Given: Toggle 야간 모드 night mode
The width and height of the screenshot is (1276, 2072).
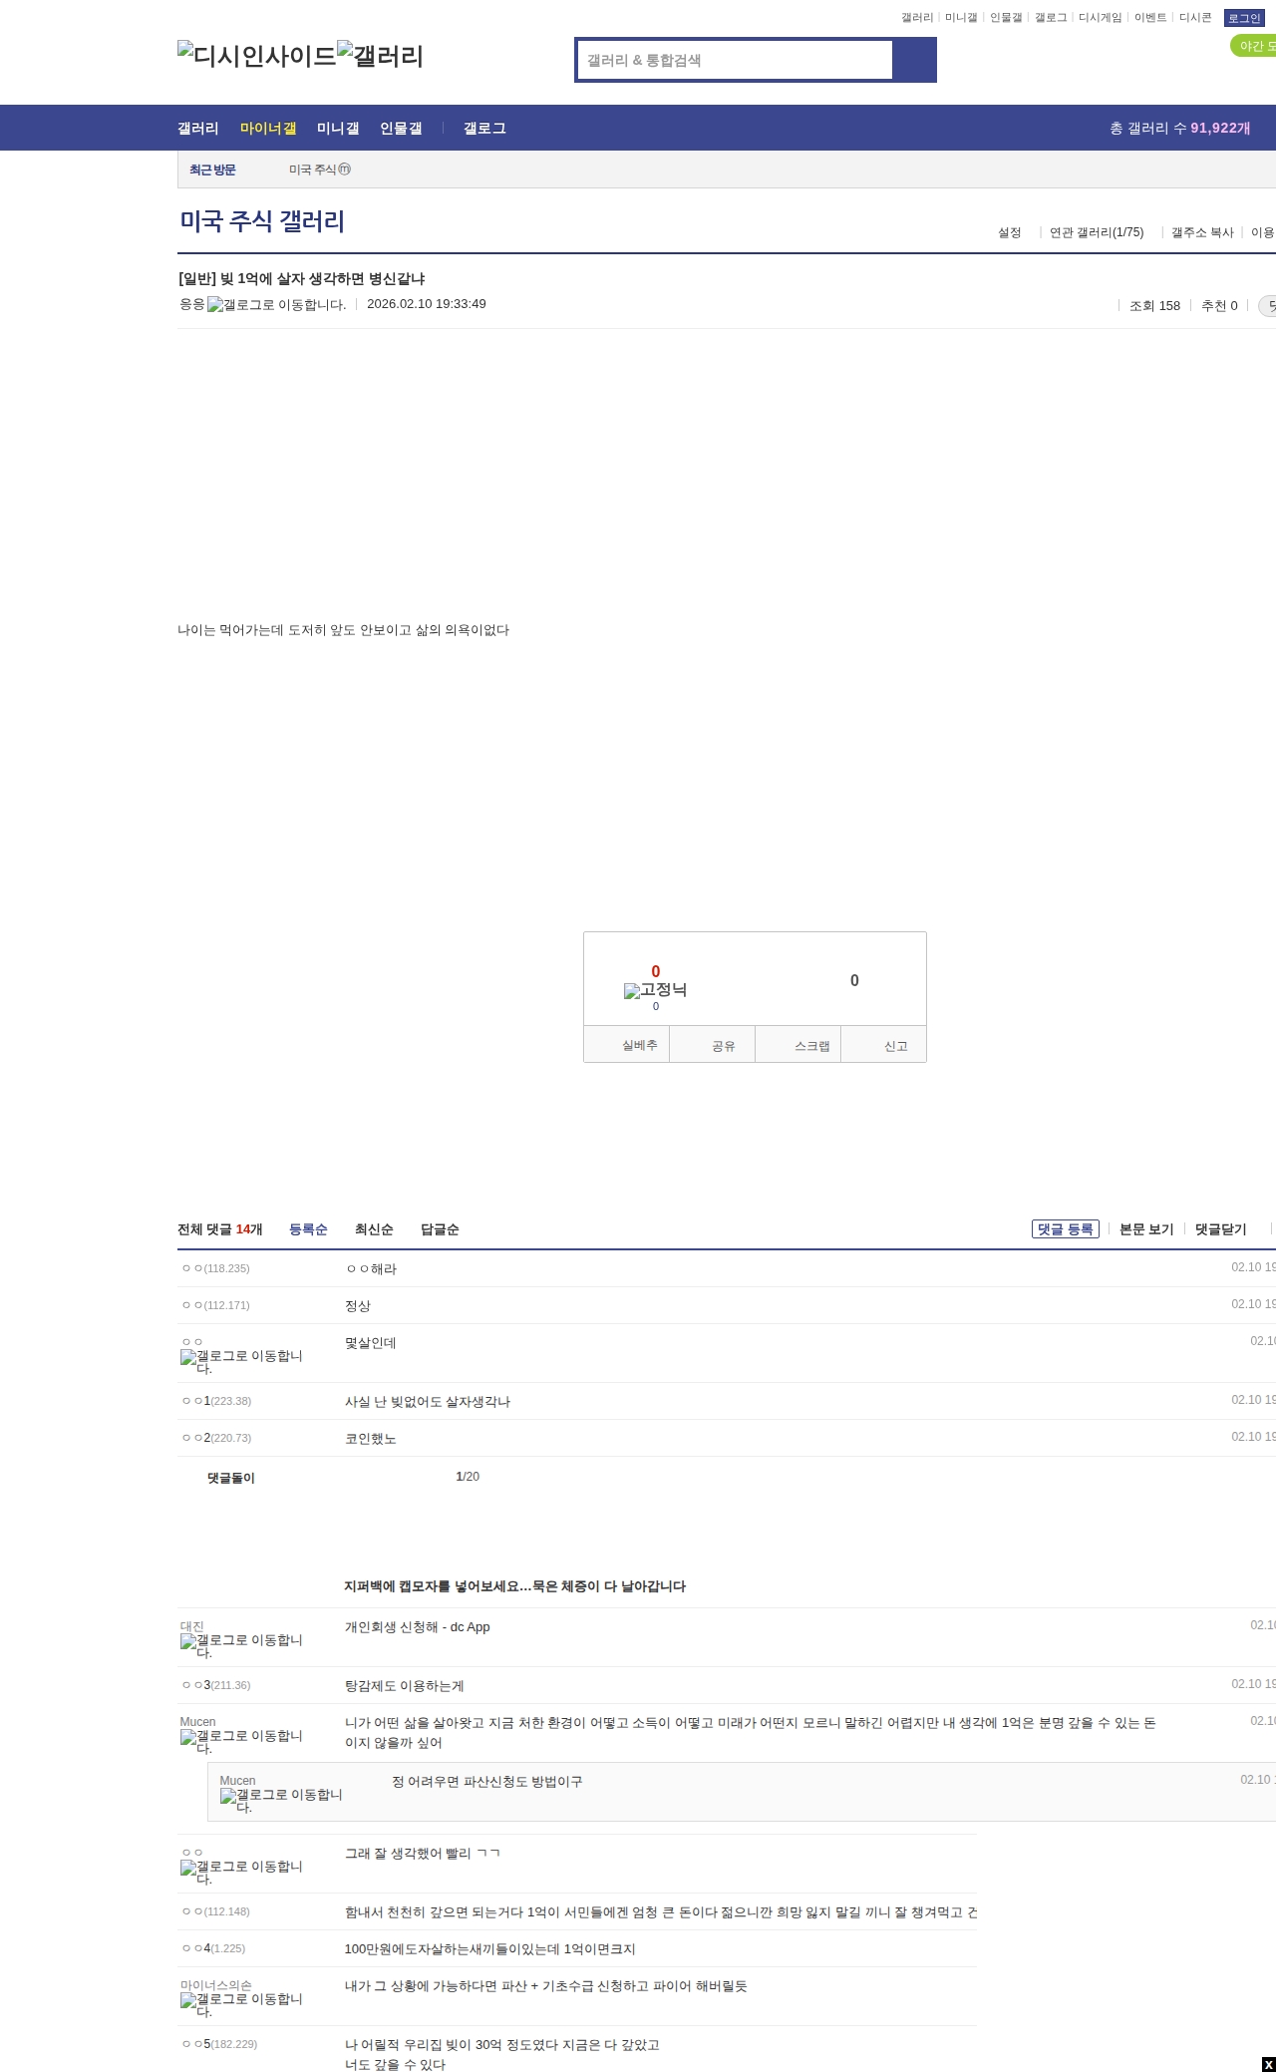Looking at the screenshot, I should tap(1254, 46).
